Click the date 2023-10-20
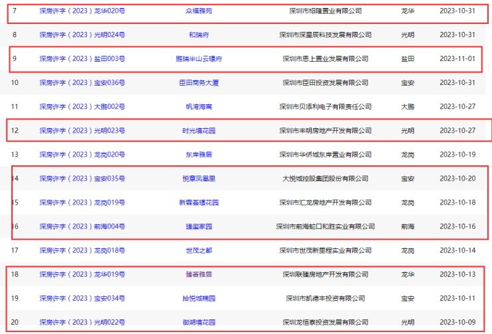492x334 pixels. 457,179
